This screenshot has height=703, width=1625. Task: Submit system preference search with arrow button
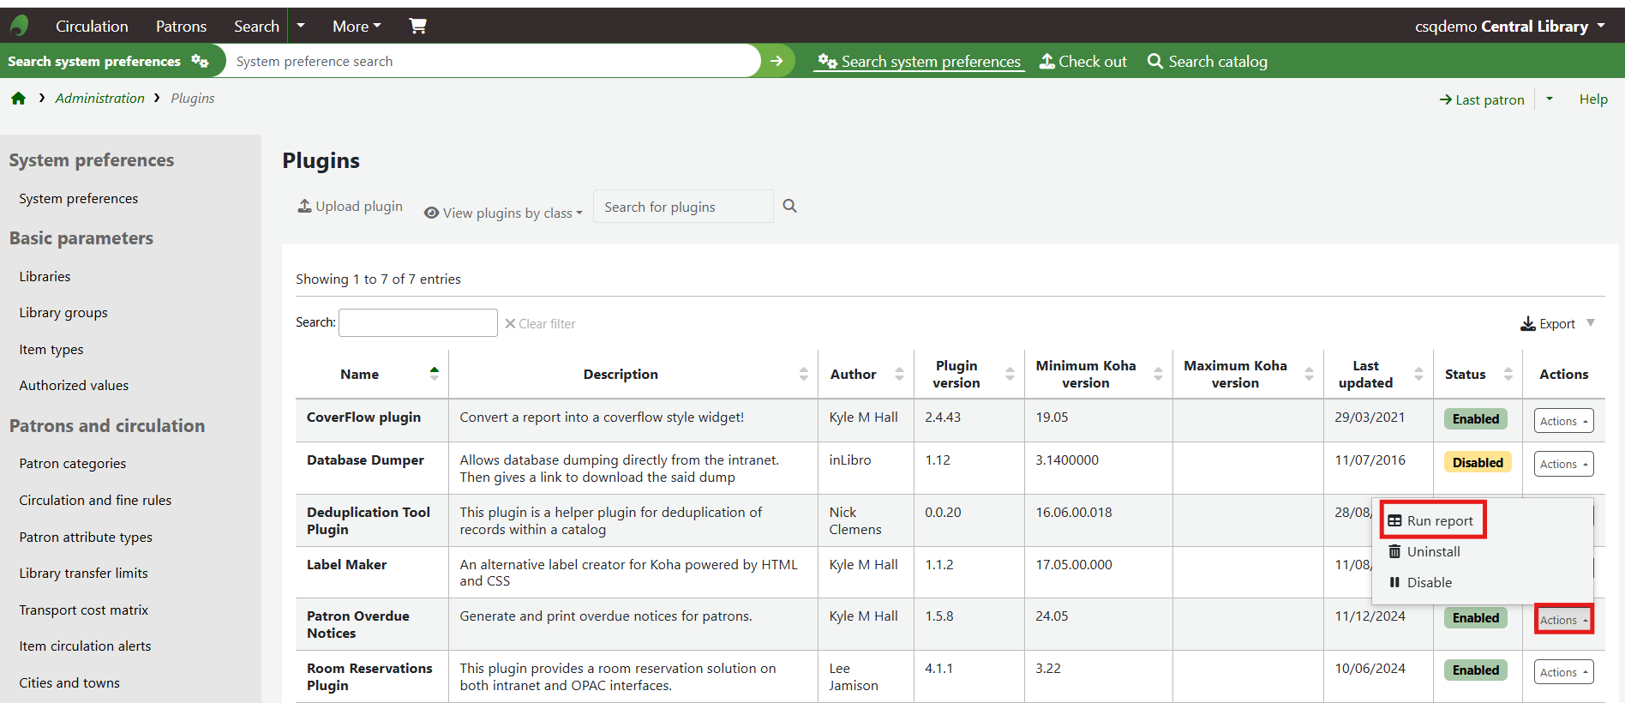[777, 61]
